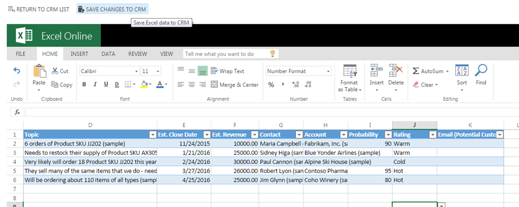Screen dimensions: 519x207
Task: Toggle Wrap Text
Action: (228, 71)
